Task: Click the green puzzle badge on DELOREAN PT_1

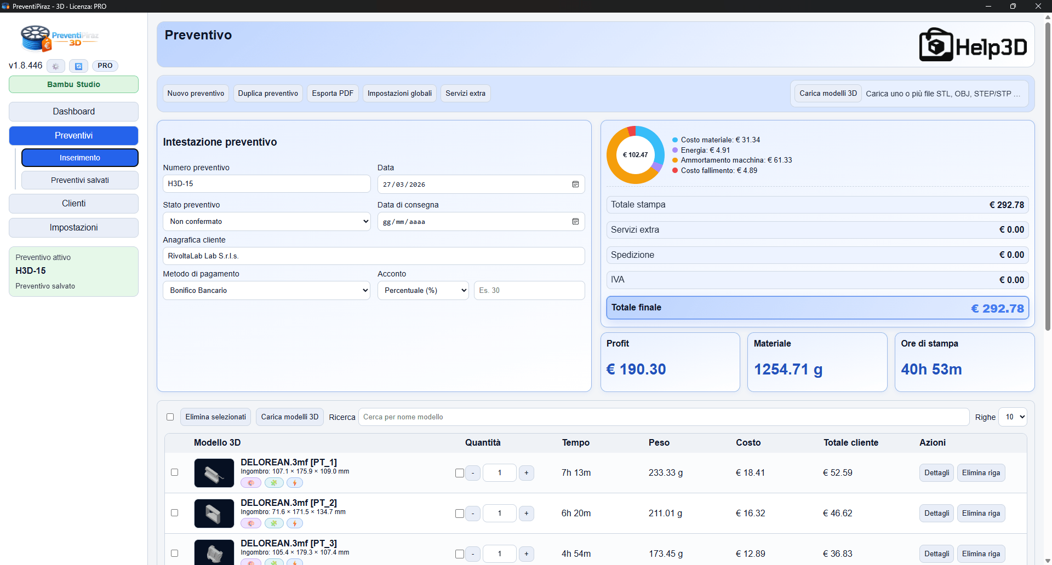Action: (x=274, y=483)
